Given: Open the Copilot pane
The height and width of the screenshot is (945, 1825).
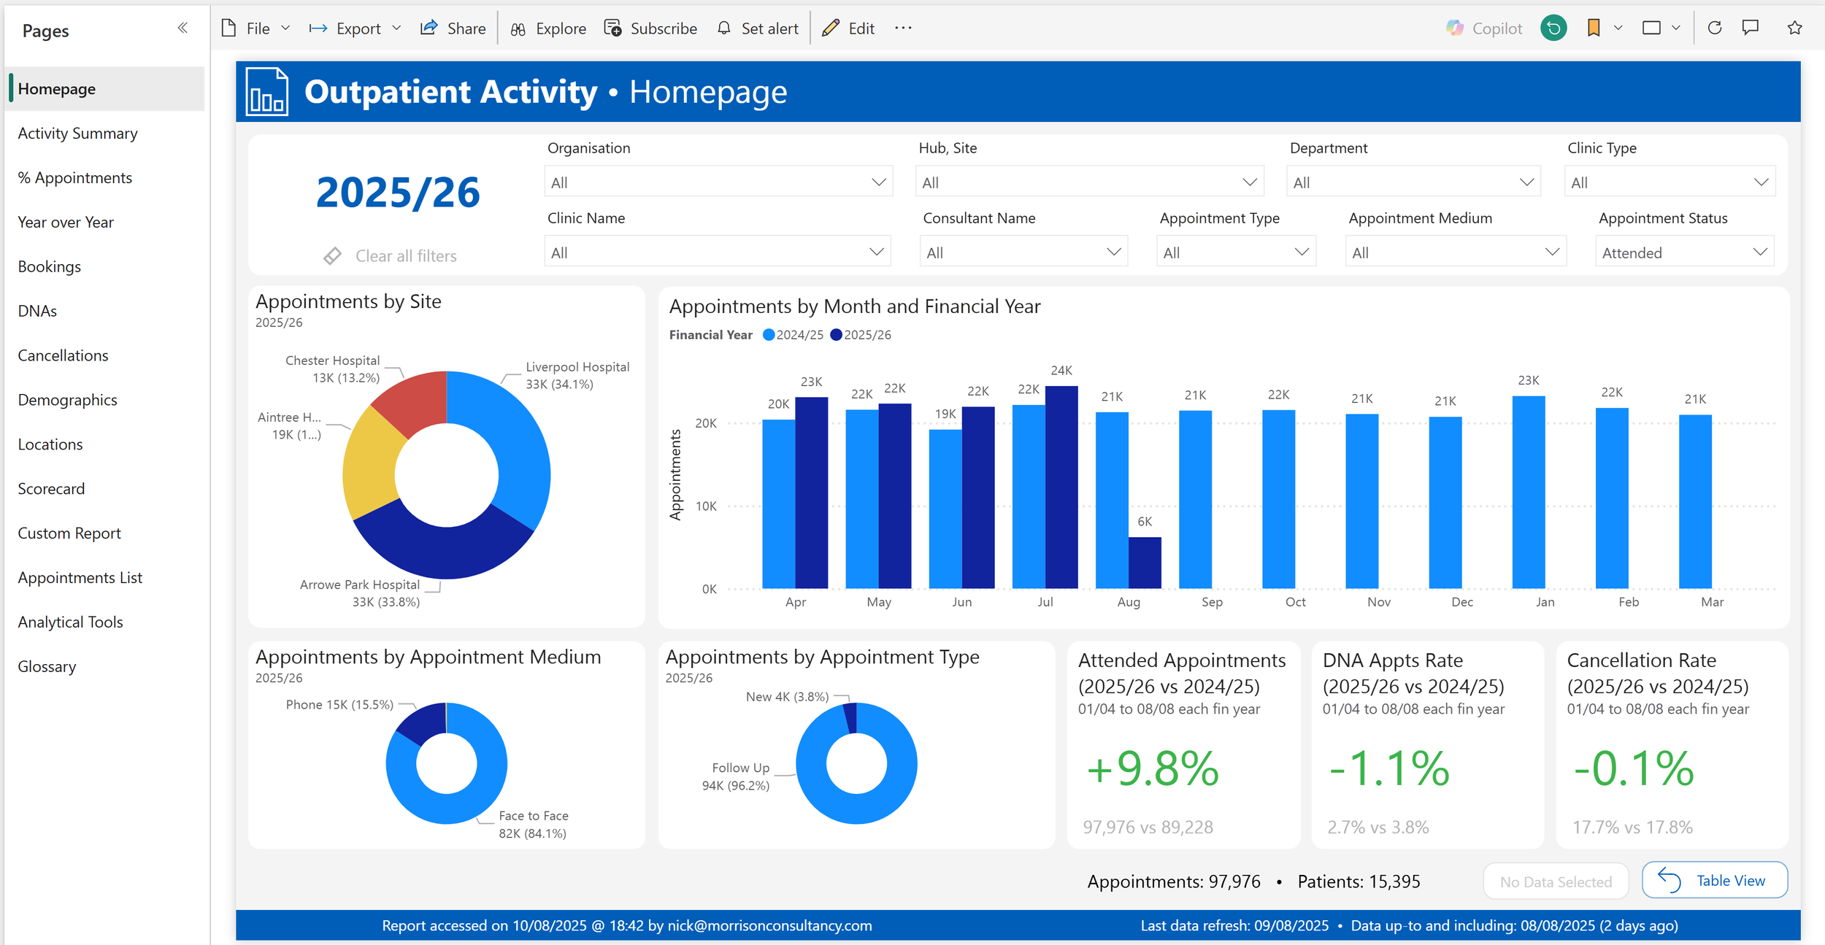Looking at the screenshot, I should coord(1484,28).
